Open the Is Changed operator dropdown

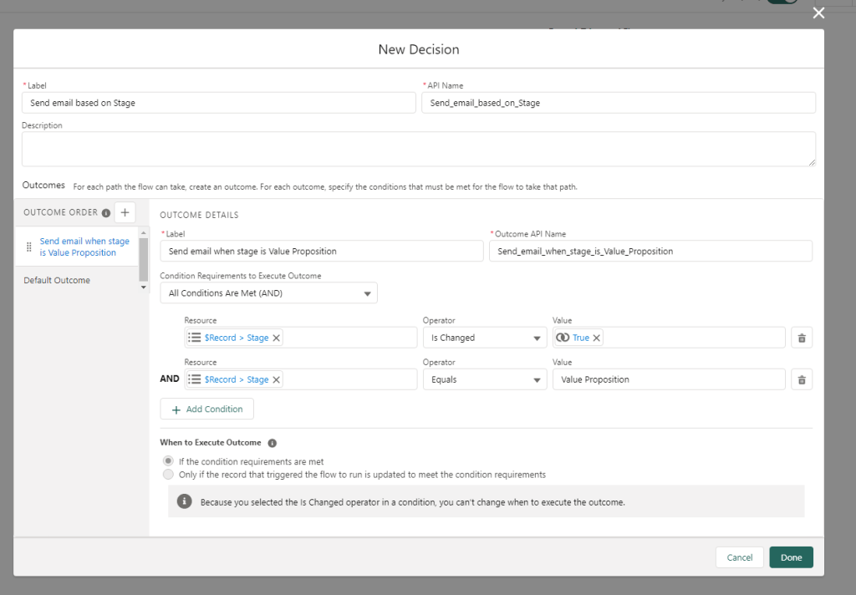[484, 338]
